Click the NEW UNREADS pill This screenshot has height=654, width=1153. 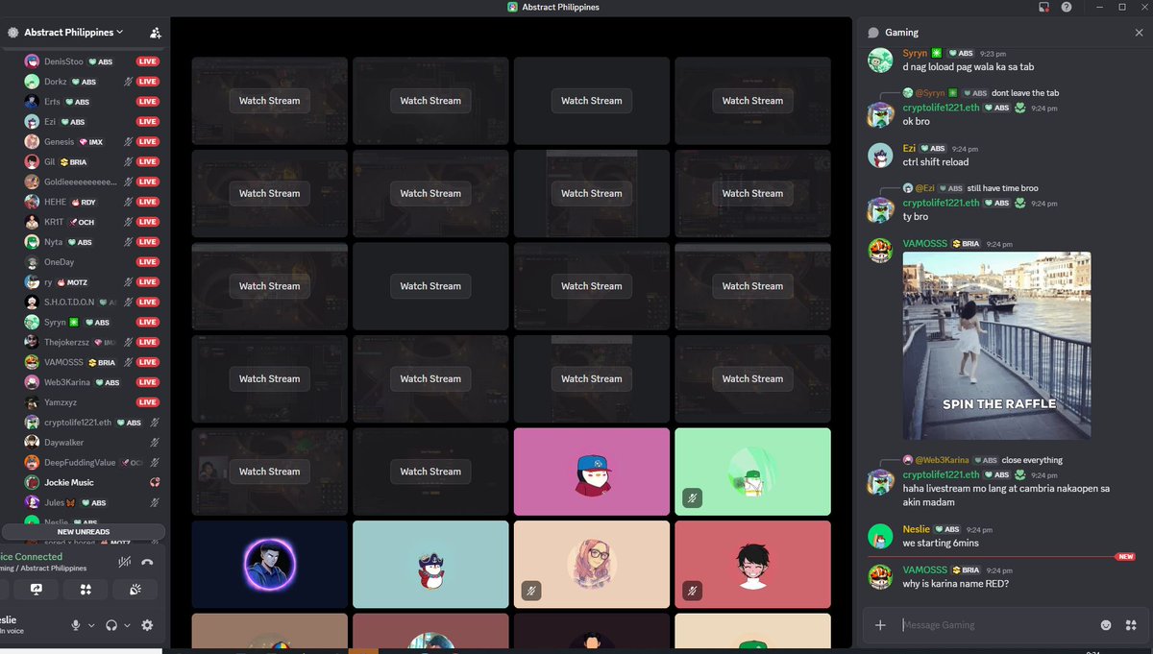(x=84, y=532)
